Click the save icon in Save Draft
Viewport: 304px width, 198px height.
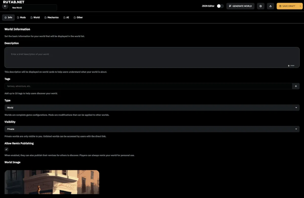click(x=280, y=6)
